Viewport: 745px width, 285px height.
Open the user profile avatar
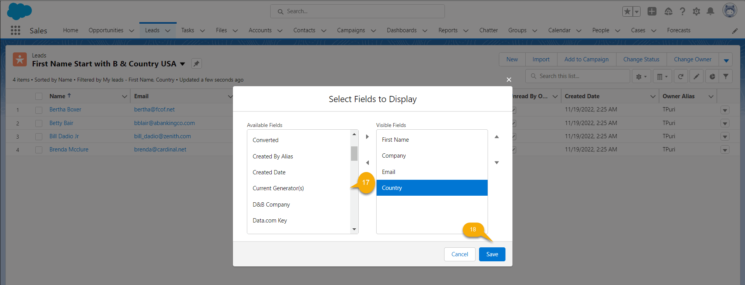point(730,10)
